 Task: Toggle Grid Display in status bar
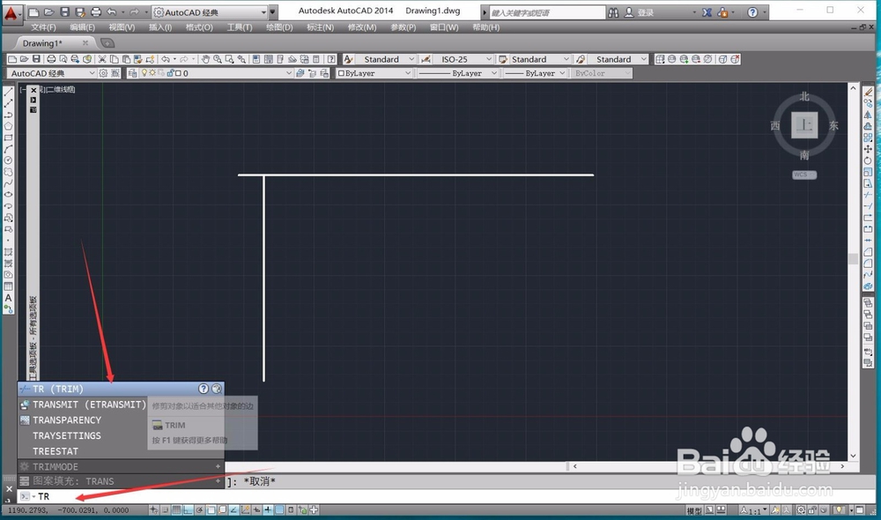[176, 510]
